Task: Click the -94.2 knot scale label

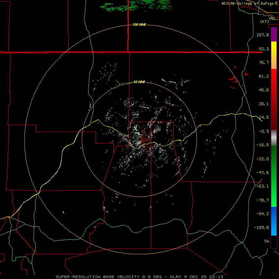Action: pos(263,214)
